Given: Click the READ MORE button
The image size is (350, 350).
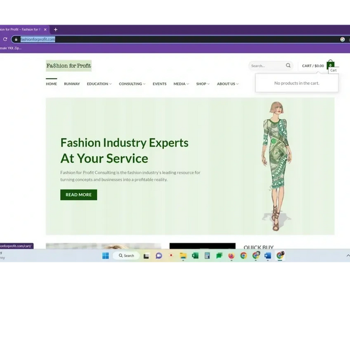Looking at the screenshot, I should 79,195.
